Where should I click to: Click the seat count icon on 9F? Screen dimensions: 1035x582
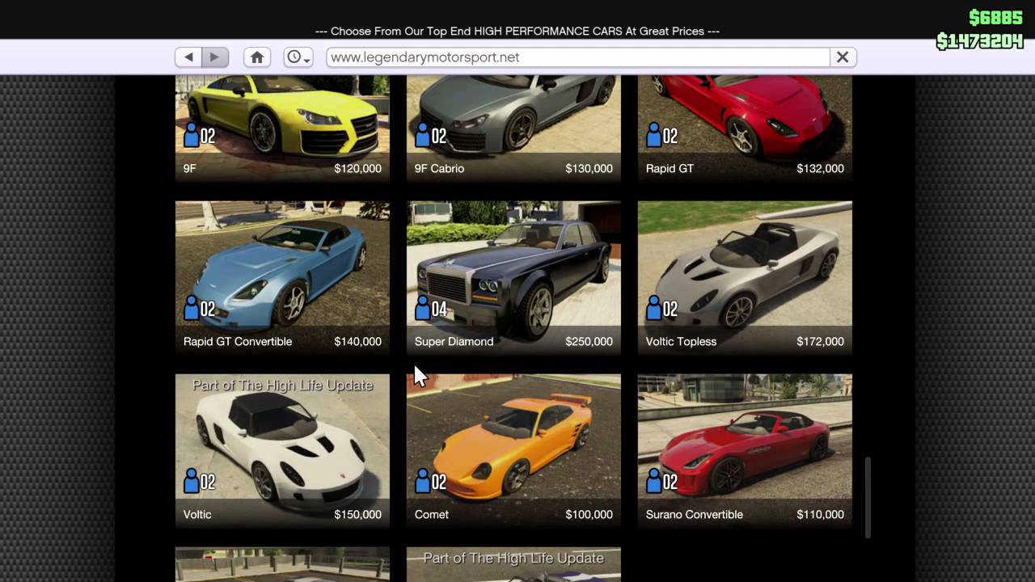pos(200,136)
